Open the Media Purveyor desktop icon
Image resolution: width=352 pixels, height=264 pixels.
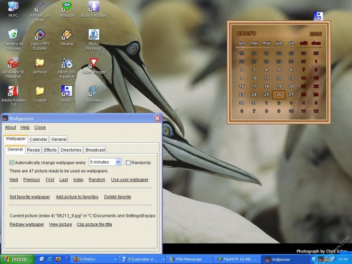point(93,35)
